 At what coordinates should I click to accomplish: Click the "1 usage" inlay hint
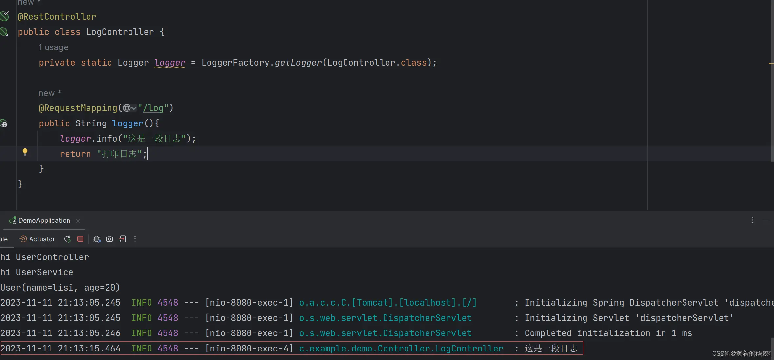pos(53,47)
